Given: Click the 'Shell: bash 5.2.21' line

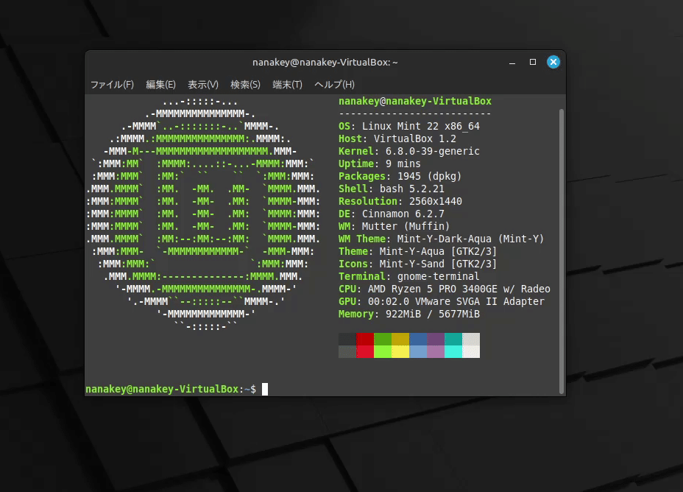Looking at the screenshot, I should pos(391,189).
